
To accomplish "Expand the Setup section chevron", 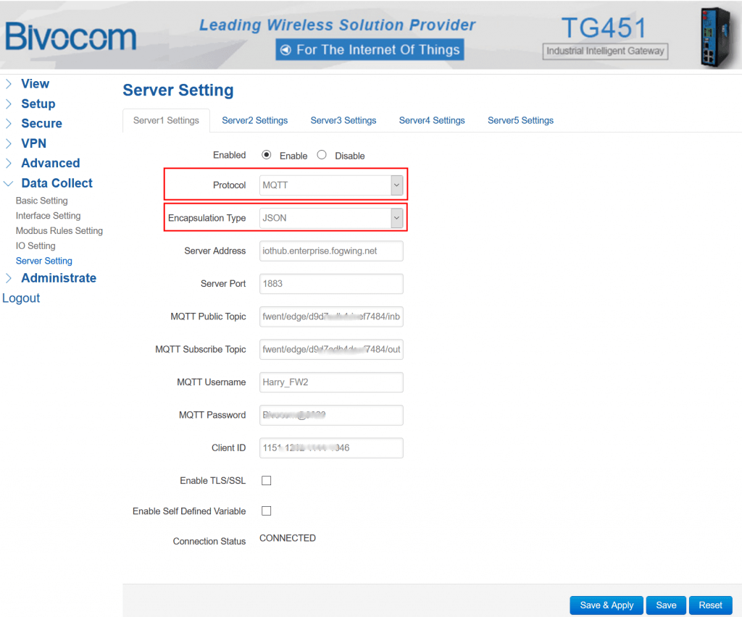I will point(9,104).
